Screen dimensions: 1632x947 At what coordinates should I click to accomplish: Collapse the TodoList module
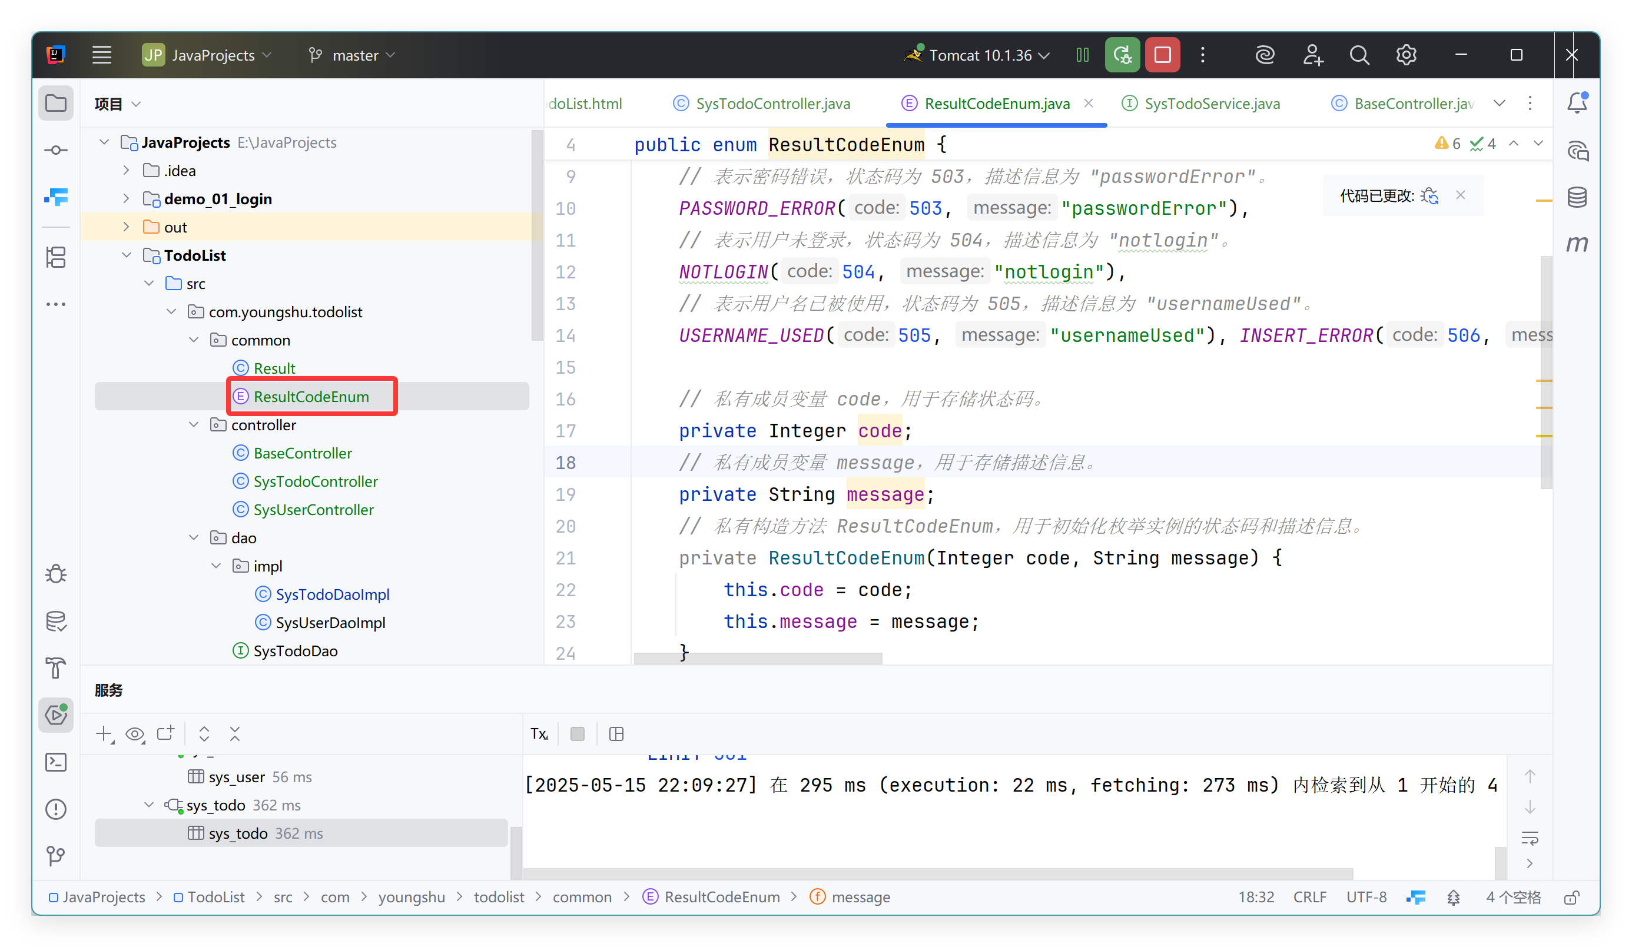pos(126,255)
